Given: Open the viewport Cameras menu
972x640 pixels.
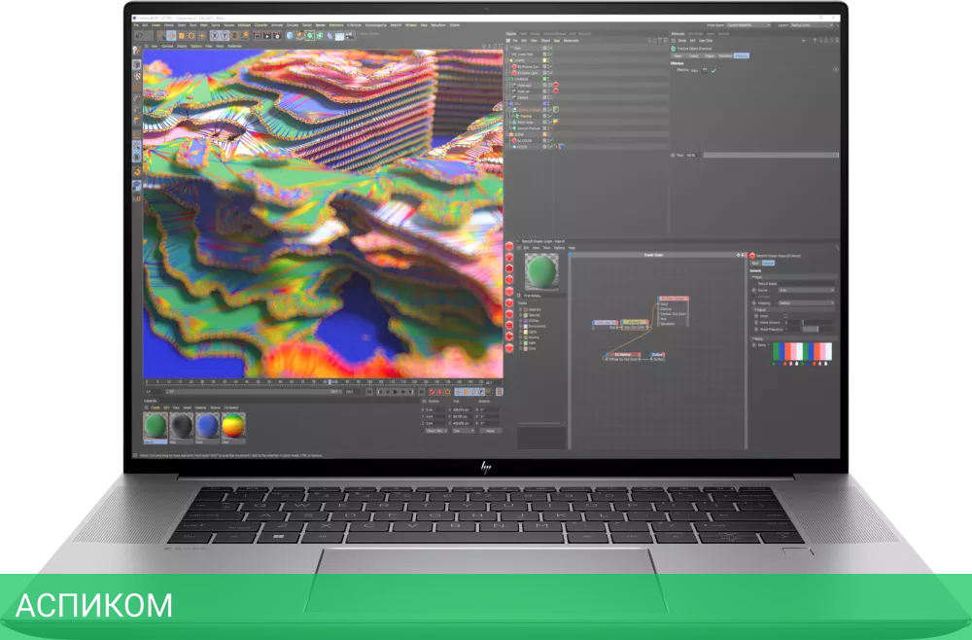Looking at the screenshot, I should (167, 46).
